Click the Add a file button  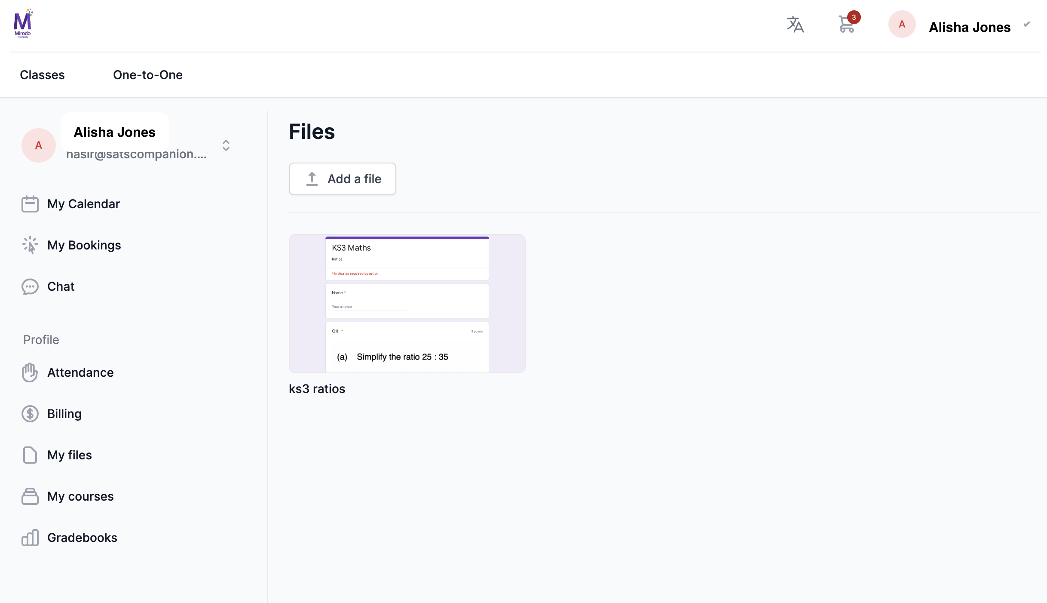[x=342, y=179]
